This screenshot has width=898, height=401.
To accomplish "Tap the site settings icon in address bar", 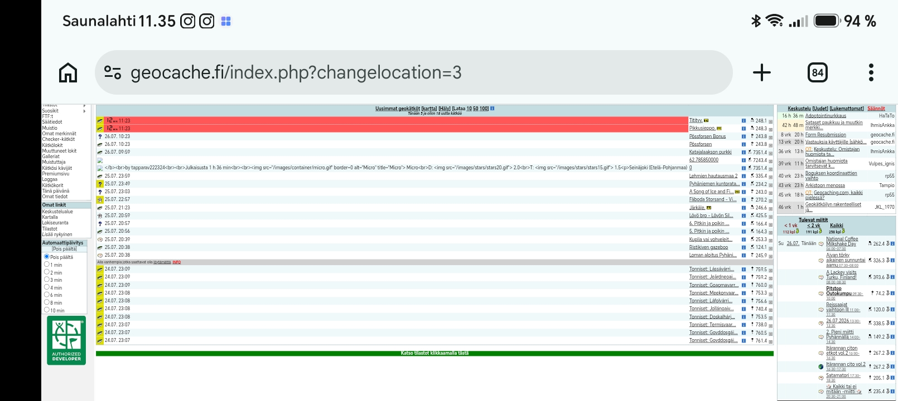I will click(x=113, y=72).
